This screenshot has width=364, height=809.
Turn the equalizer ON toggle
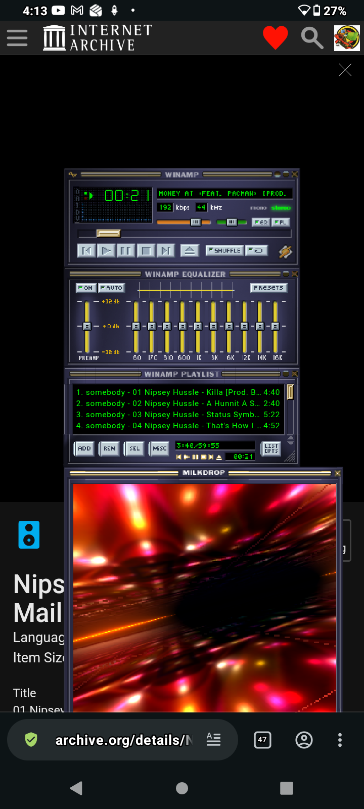point(85,288)
